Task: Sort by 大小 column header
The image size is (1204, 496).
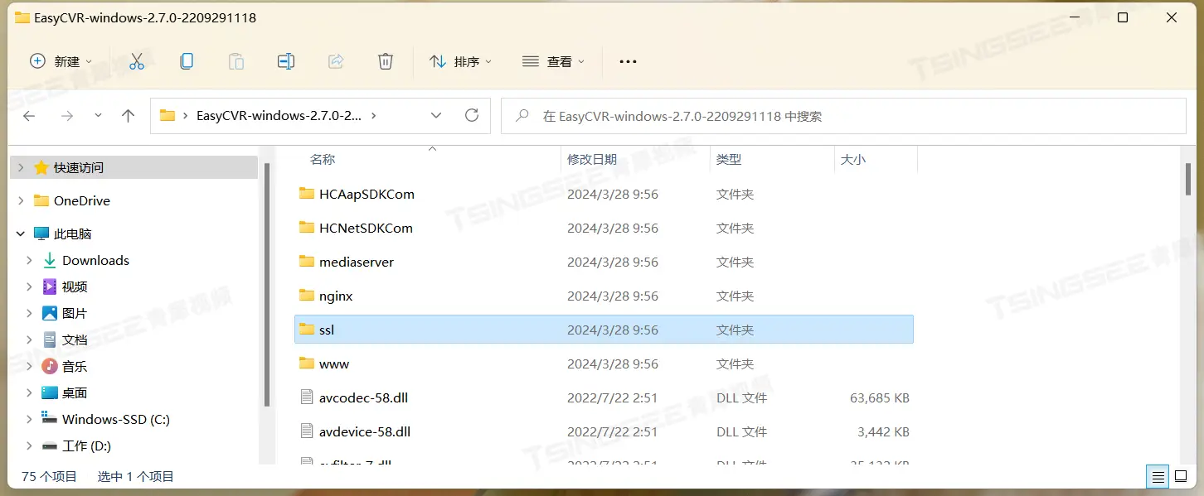Action: click(x=853, y=159)
